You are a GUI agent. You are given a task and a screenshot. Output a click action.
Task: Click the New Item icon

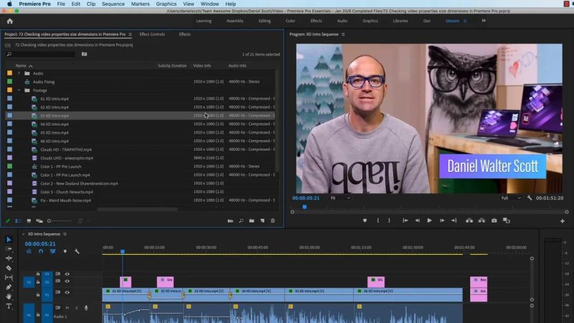pyautogui.click(x=262, y=221)
